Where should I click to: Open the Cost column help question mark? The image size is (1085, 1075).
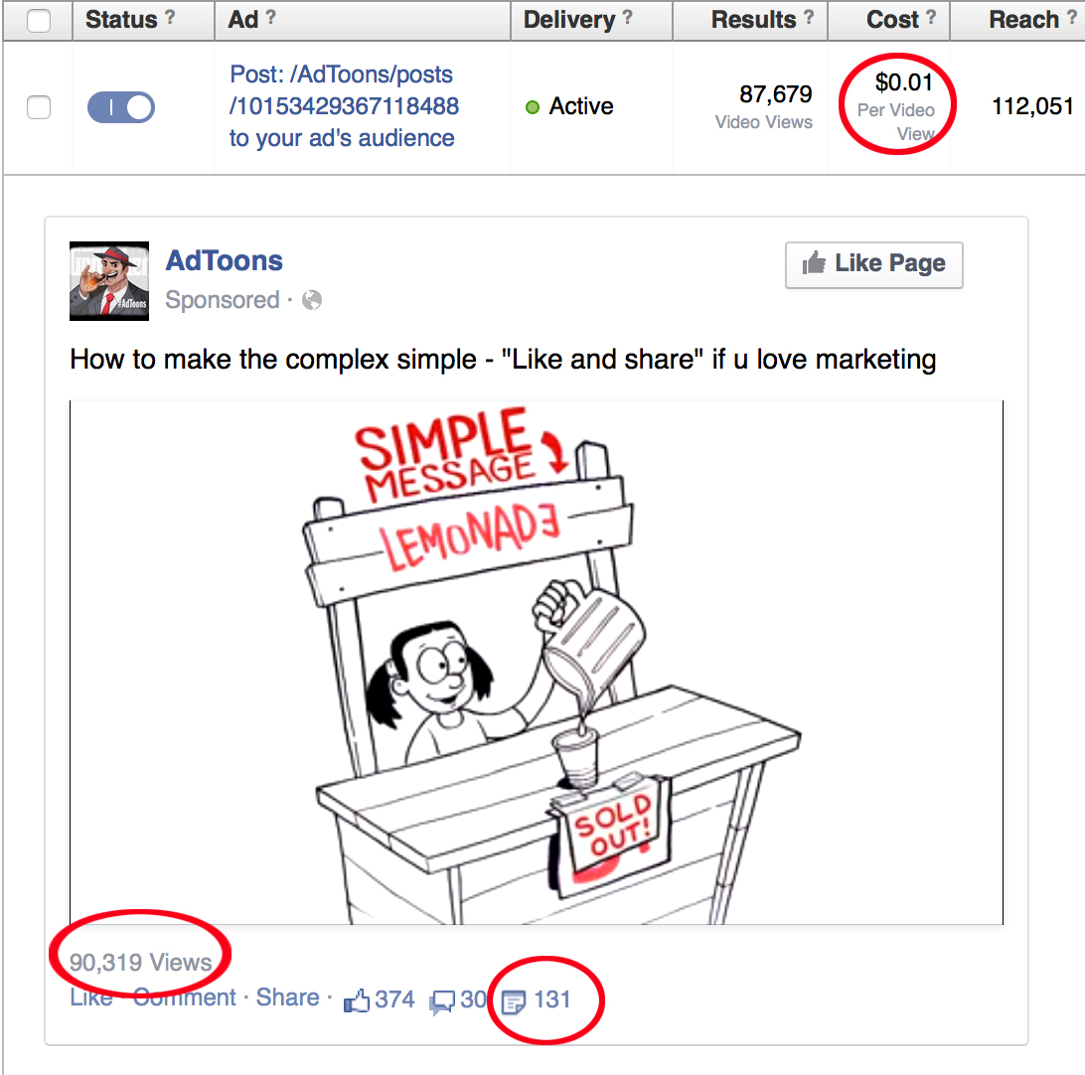tap(931, 17)
